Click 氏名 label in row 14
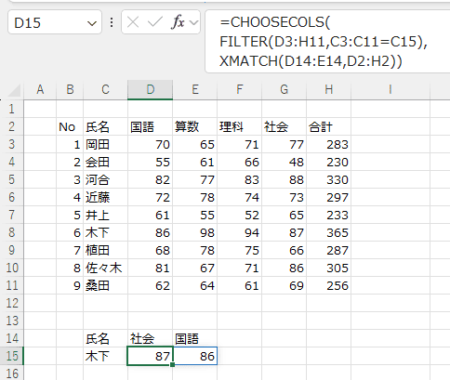The height and width of the screenshot is (380, 450). (105, 338)
